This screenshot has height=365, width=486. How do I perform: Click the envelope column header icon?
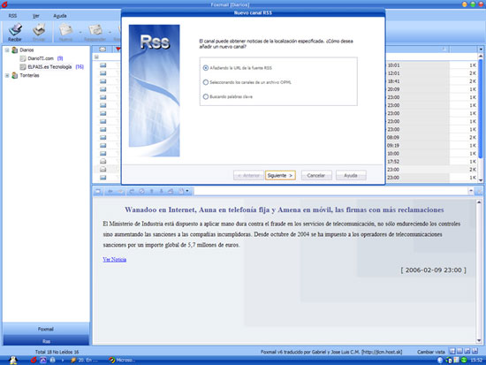point(103,49)
